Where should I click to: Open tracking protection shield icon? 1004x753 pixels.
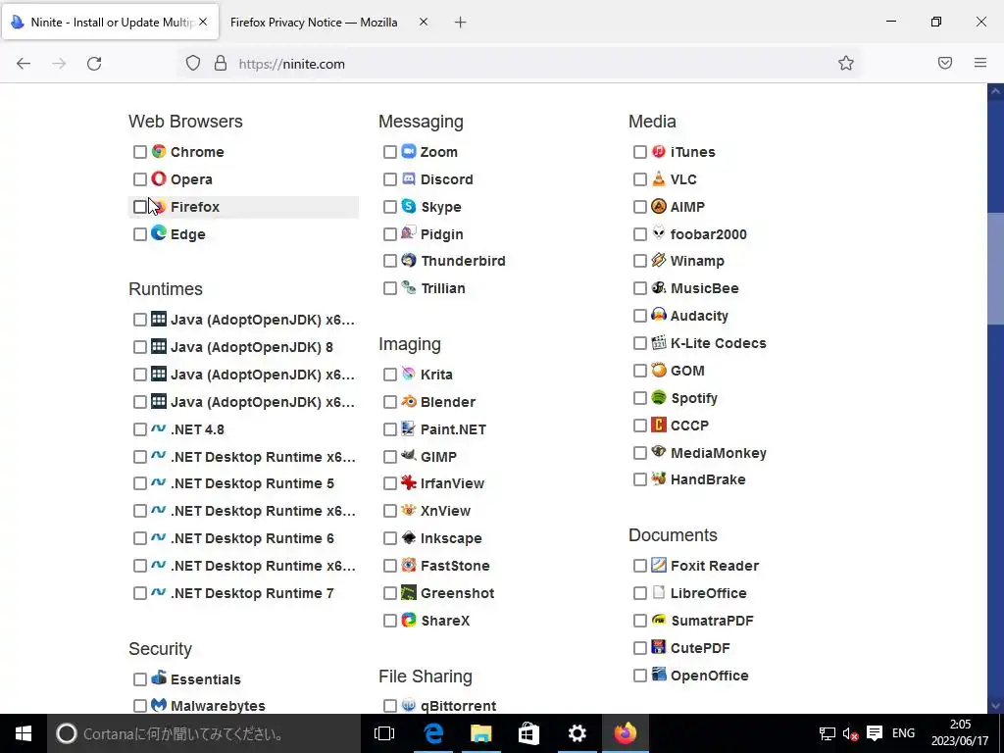(193, 63)
